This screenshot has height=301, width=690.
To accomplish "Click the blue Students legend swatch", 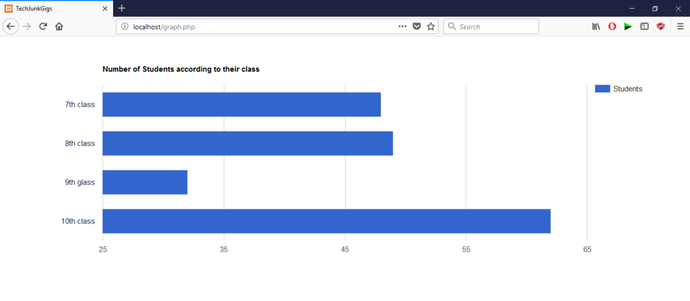I will click(x=602, y=88).
